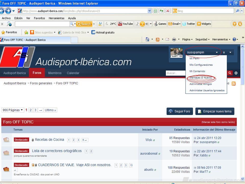Open the Página command bar dropdown

[187, 39]
